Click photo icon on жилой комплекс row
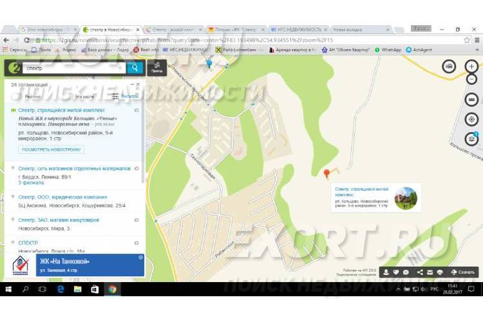This screenshot has height=322, width=483. pos(137,110)
